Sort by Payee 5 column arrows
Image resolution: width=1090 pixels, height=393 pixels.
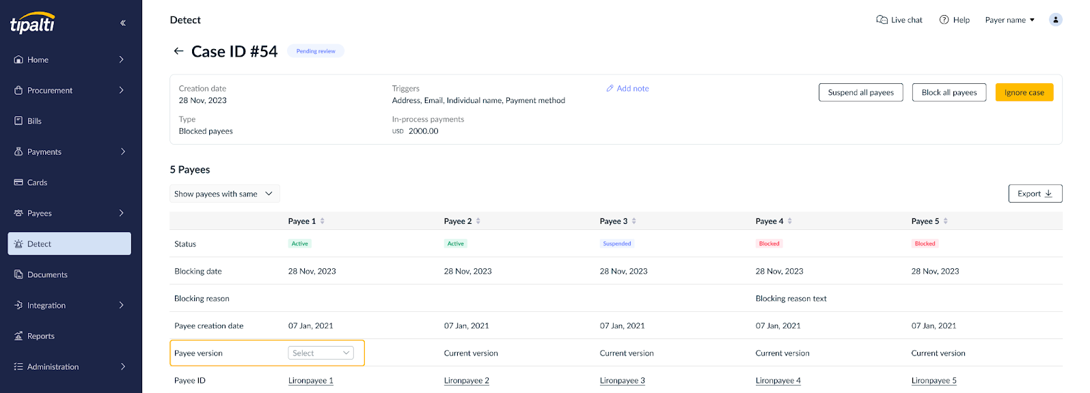pyautogui.click(x=946, y=221)
